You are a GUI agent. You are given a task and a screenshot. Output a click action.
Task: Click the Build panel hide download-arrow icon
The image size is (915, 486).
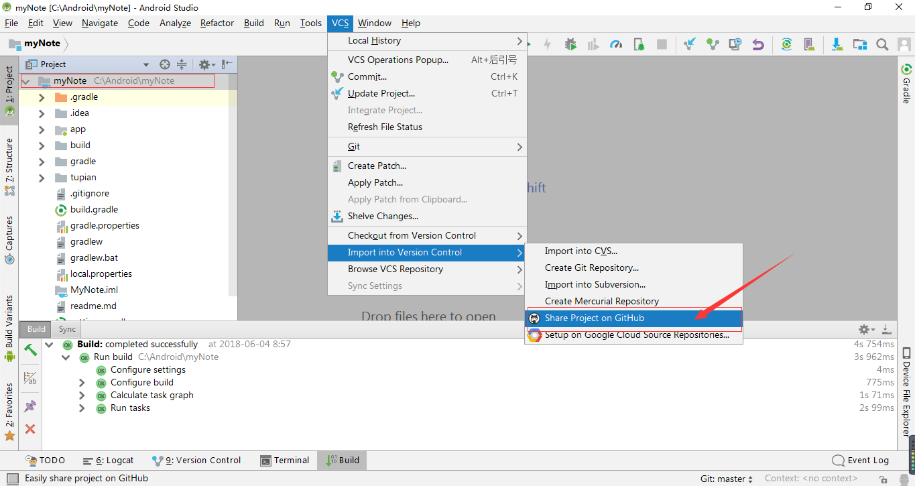887,329
